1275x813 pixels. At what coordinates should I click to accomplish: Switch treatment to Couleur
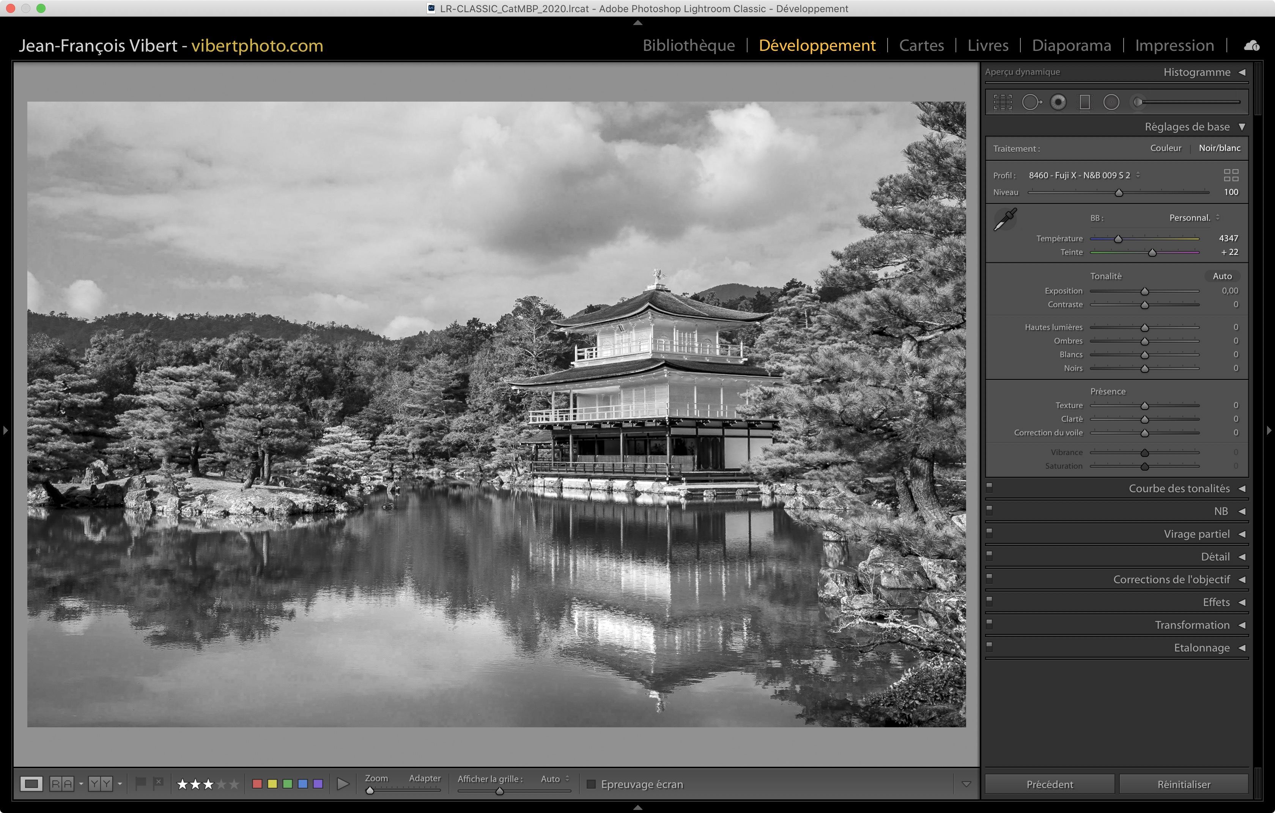tap(1165, 148)
